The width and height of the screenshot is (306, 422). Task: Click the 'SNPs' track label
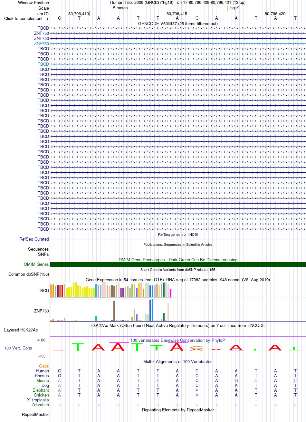[43, 254]
